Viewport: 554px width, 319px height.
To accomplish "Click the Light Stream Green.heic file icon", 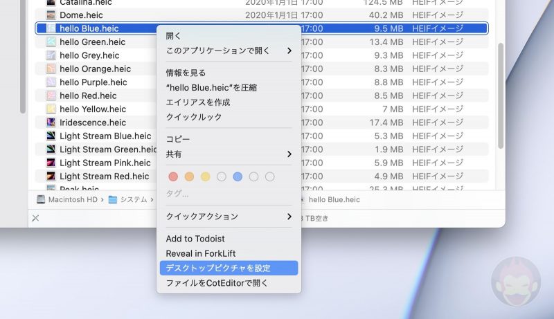I will tap(51, 149).
